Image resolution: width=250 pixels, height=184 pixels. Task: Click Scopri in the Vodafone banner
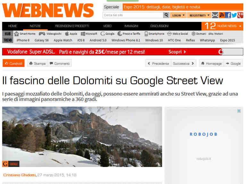click(x=177, y=52)
